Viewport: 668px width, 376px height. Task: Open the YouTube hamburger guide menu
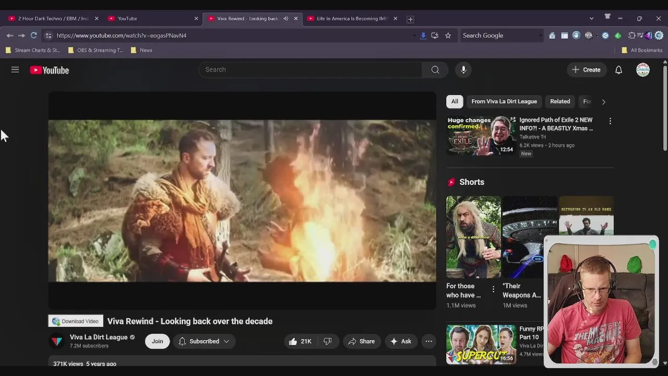(15, 70)
